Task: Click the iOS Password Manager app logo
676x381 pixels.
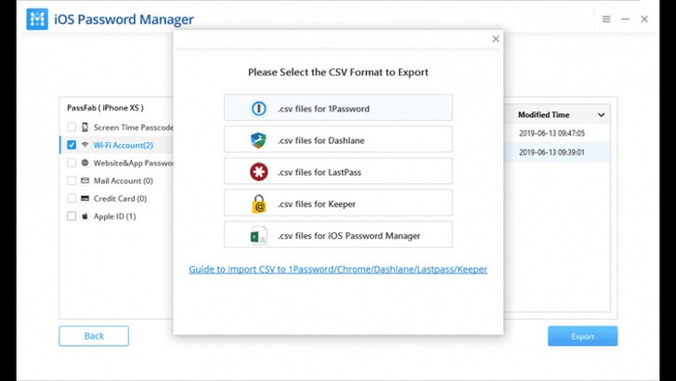Action: tap(37, 19)
